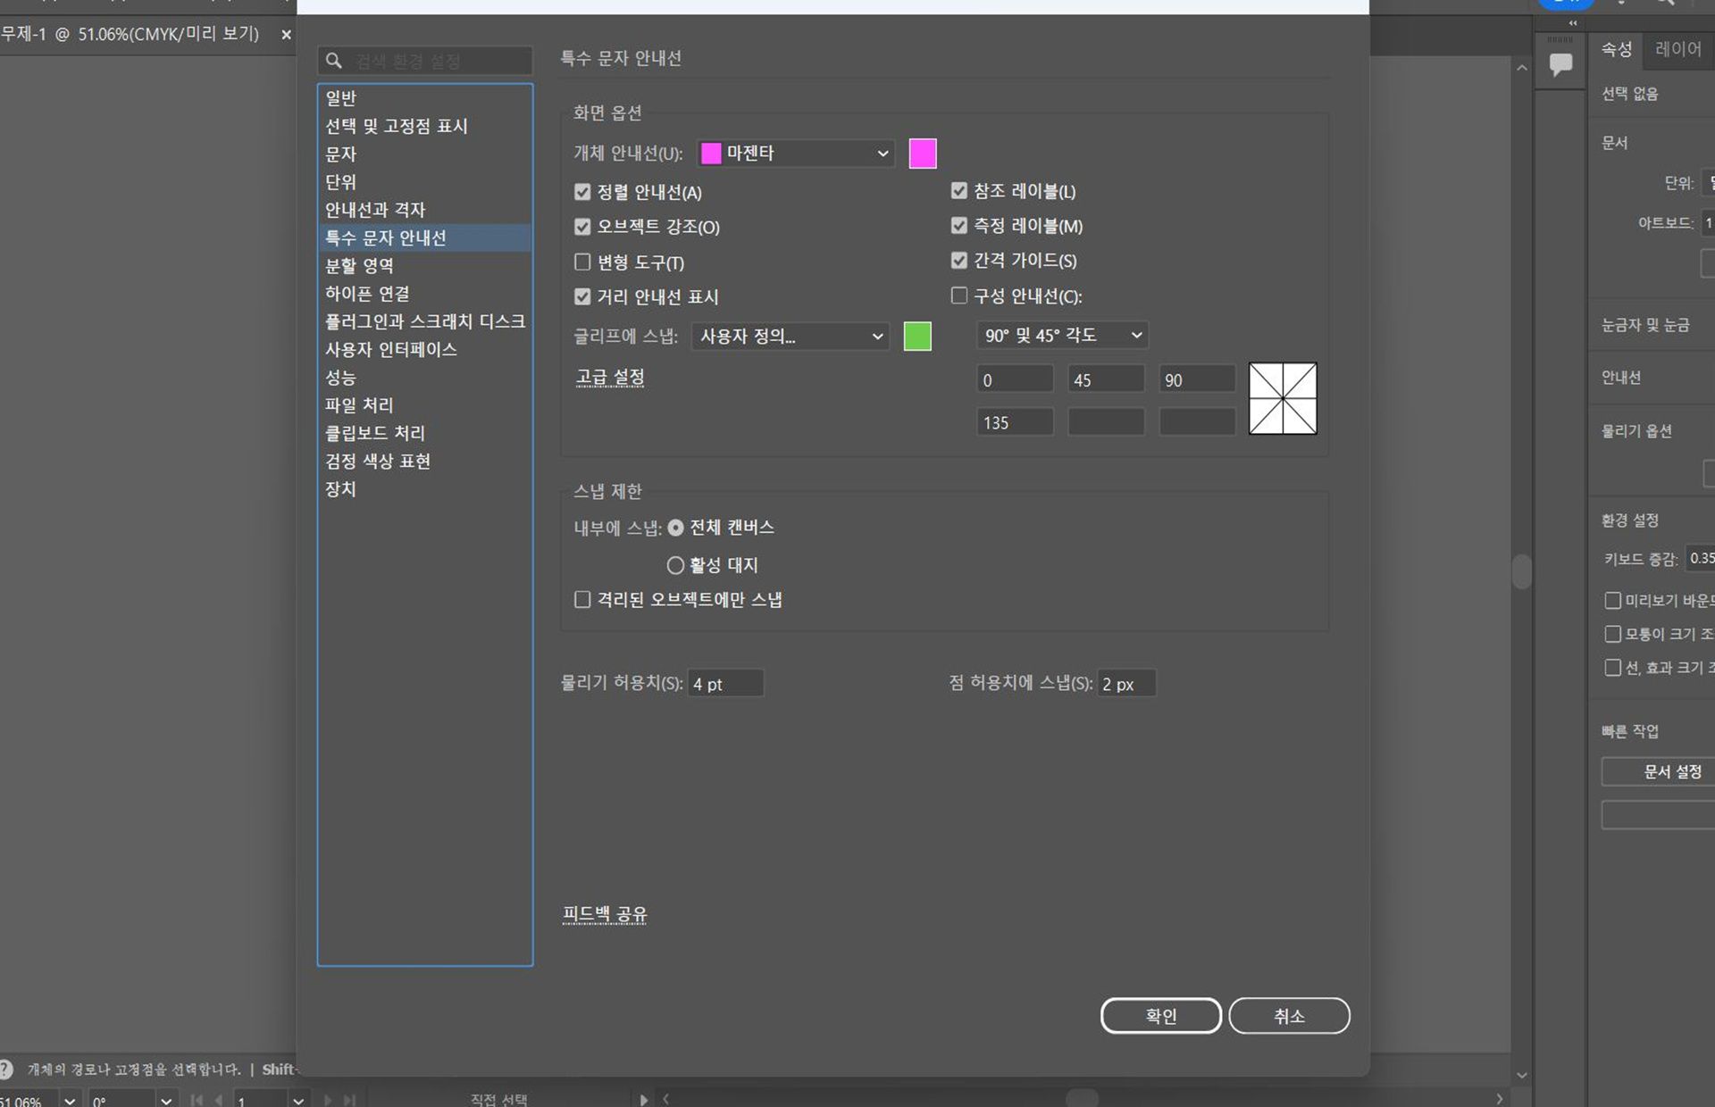Open the 90° 및 45° 각도 dropdown

[1061, 335]
